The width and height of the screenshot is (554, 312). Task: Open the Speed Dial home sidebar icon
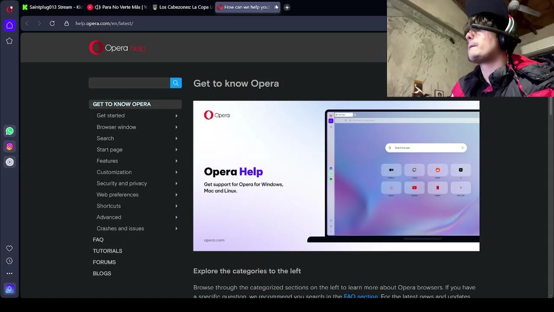click(10, 25)
